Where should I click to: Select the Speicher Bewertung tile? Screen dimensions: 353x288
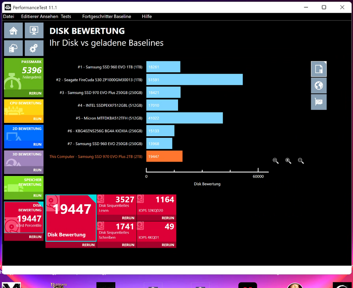click(x=23, y=184)
